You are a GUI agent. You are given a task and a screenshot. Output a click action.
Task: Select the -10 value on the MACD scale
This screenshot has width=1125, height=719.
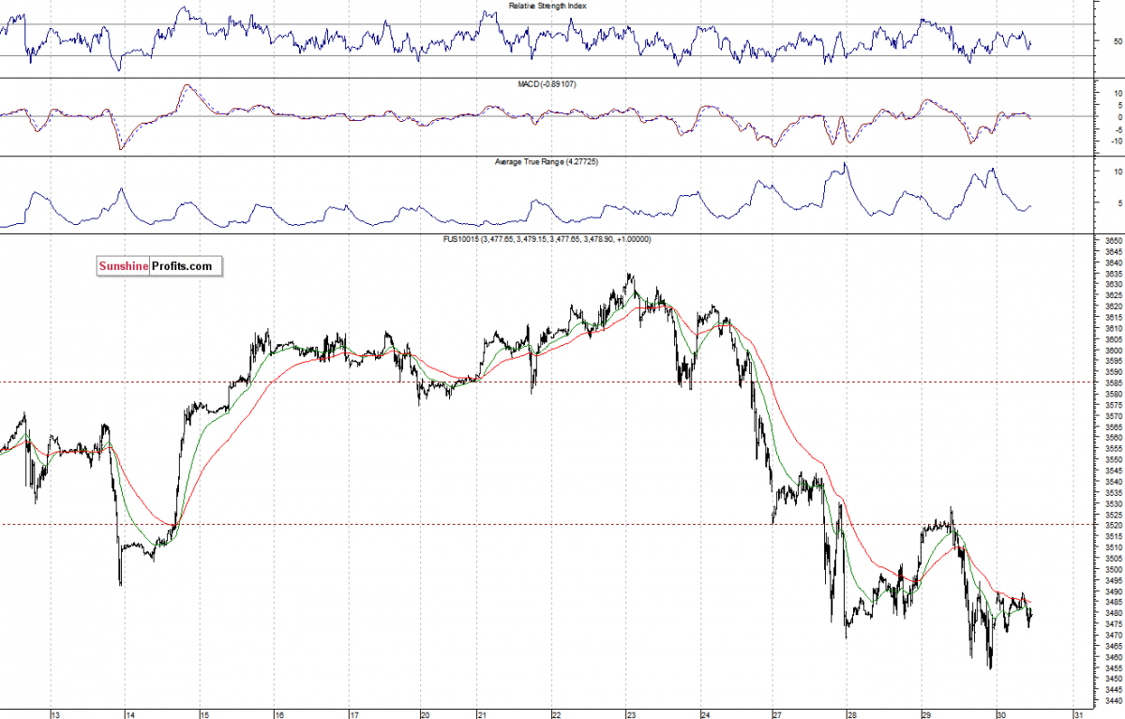[x=1115, y=141]
